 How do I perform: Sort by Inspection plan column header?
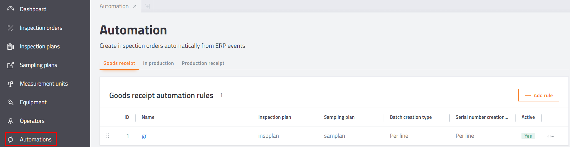click(275, 117)
